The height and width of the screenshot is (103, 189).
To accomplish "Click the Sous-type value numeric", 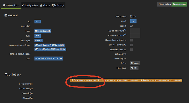I will point(38,40).
